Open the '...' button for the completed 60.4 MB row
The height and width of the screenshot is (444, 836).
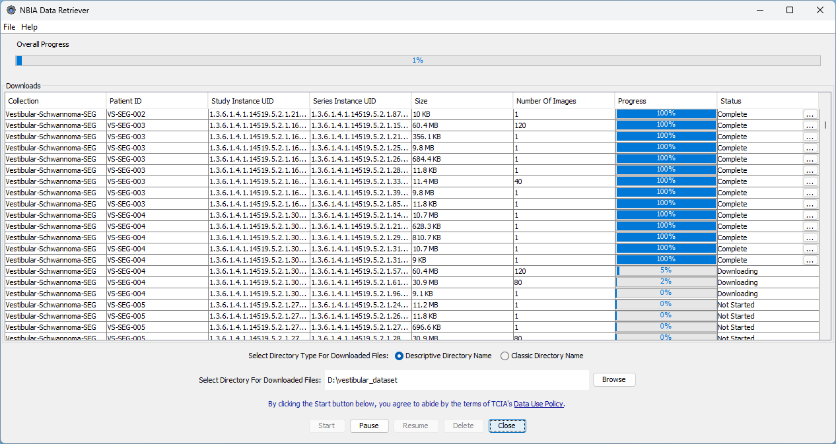tap(810, 125)
